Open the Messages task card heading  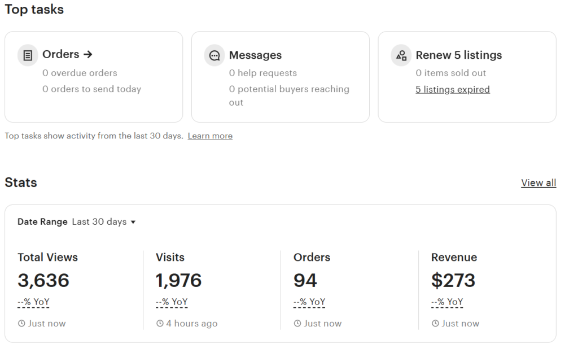(x=255, y=55)
